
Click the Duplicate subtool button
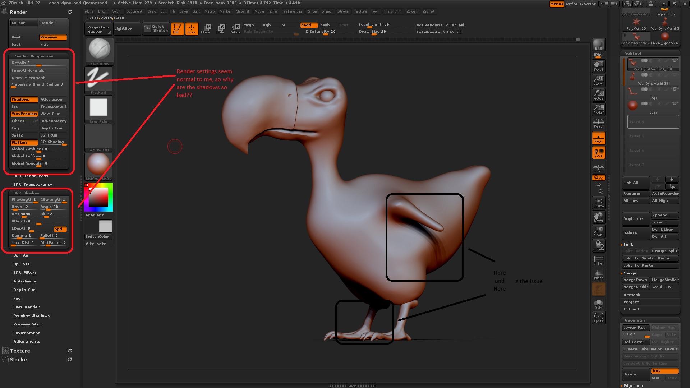(x=635, y=218)
